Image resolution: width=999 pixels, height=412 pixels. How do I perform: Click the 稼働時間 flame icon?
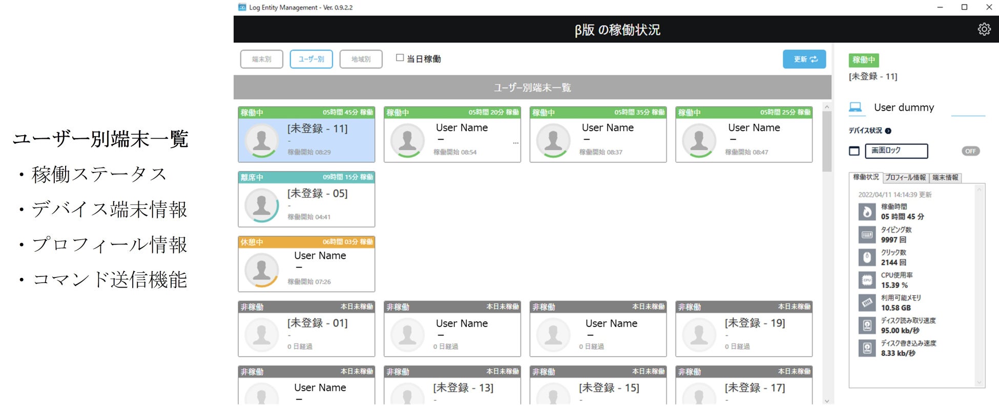coord(867,211)
